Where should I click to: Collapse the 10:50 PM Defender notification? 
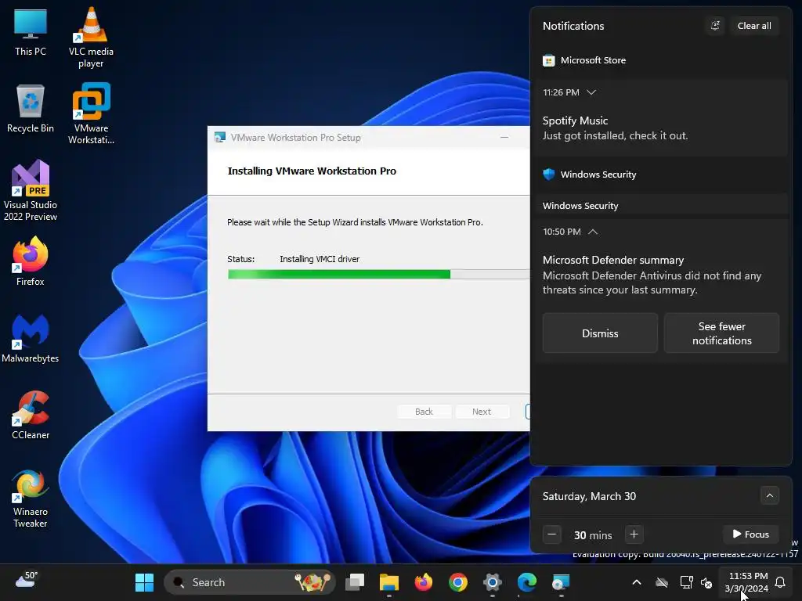click(x=593, y=232)
